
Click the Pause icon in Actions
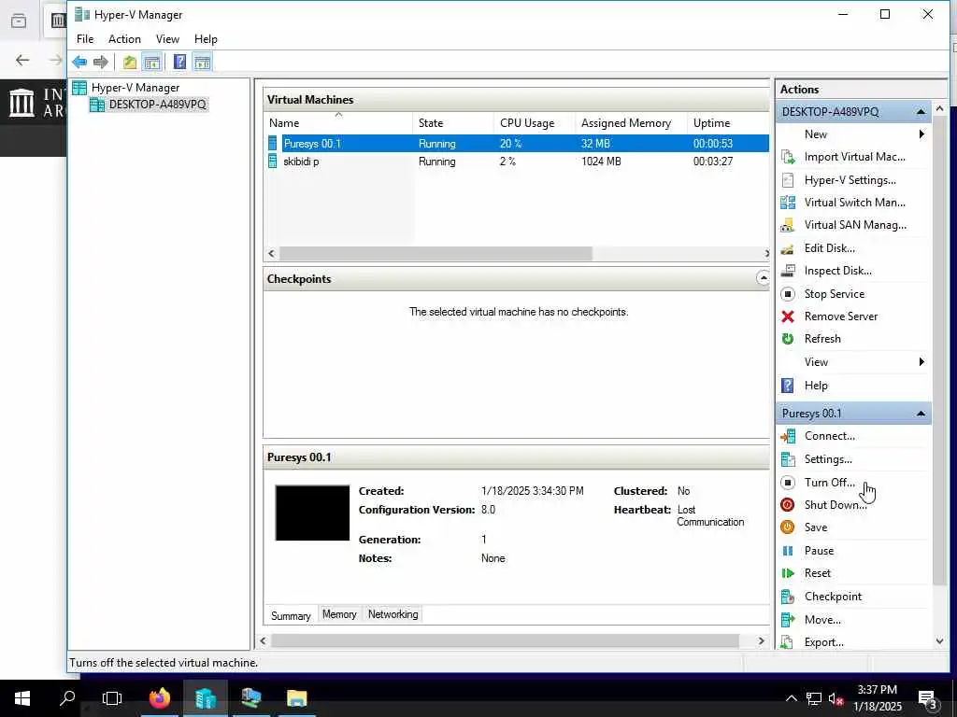[x=788, y=551]
